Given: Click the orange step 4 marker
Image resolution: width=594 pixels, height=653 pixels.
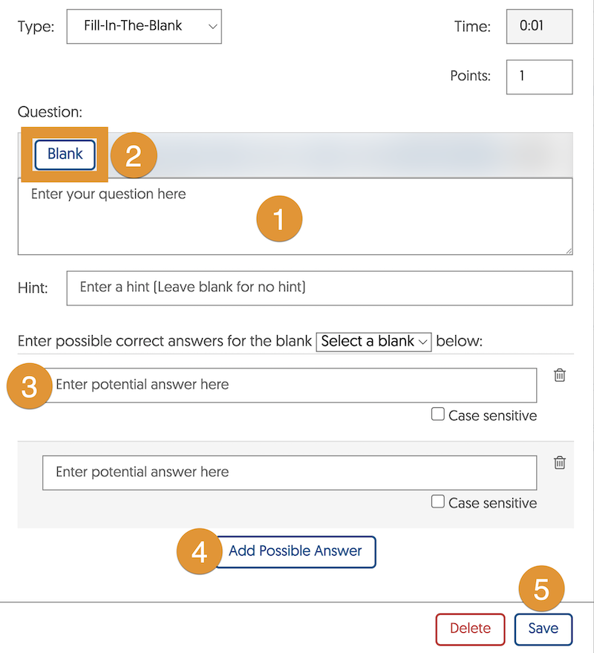Looking at the screenshot, I should point(198,551).
